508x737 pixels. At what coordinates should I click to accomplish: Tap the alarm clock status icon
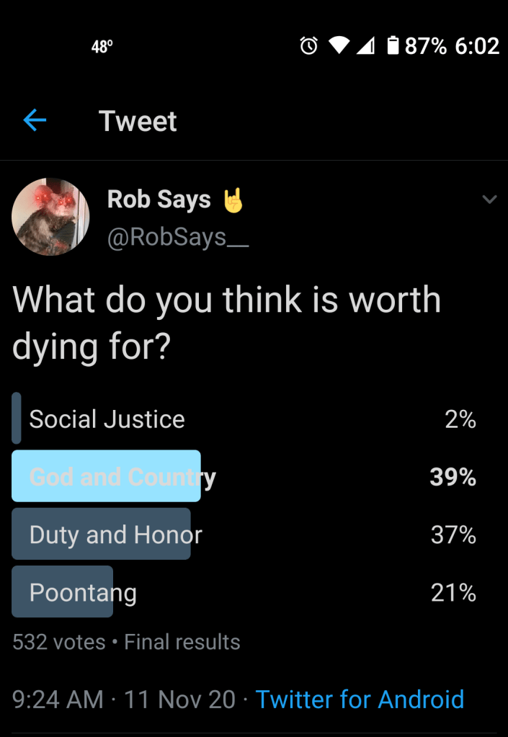308,46
